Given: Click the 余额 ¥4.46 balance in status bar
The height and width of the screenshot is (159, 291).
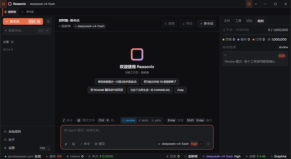Looking at the screenshot, I should pos(256,156).
